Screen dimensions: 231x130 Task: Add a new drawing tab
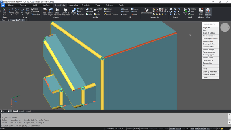(27, 20)
